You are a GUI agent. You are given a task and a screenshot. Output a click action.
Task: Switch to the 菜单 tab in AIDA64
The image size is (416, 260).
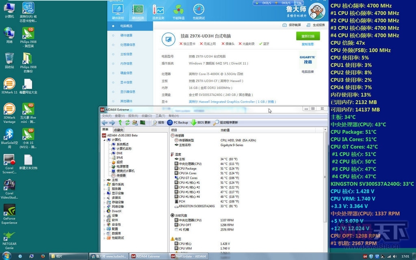pos(106,130)
